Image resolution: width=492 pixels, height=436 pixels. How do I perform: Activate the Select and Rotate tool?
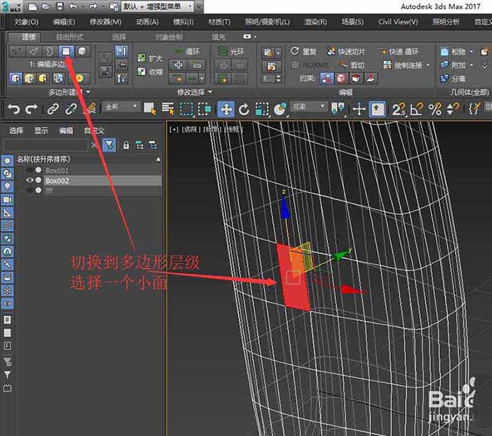(244, 109)
